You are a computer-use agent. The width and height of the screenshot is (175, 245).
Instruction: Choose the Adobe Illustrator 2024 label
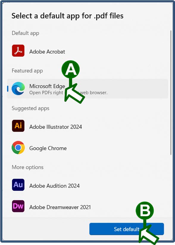(x=56, y=127)
